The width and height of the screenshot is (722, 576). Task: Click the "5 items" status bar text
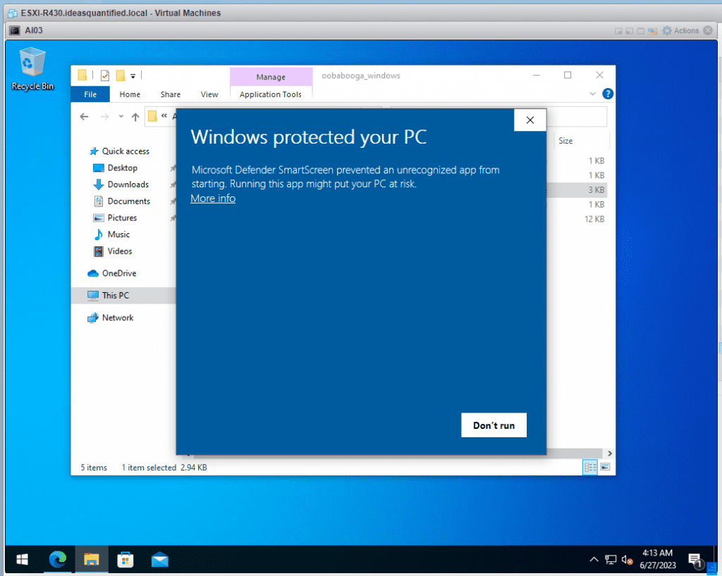(94, 468)
